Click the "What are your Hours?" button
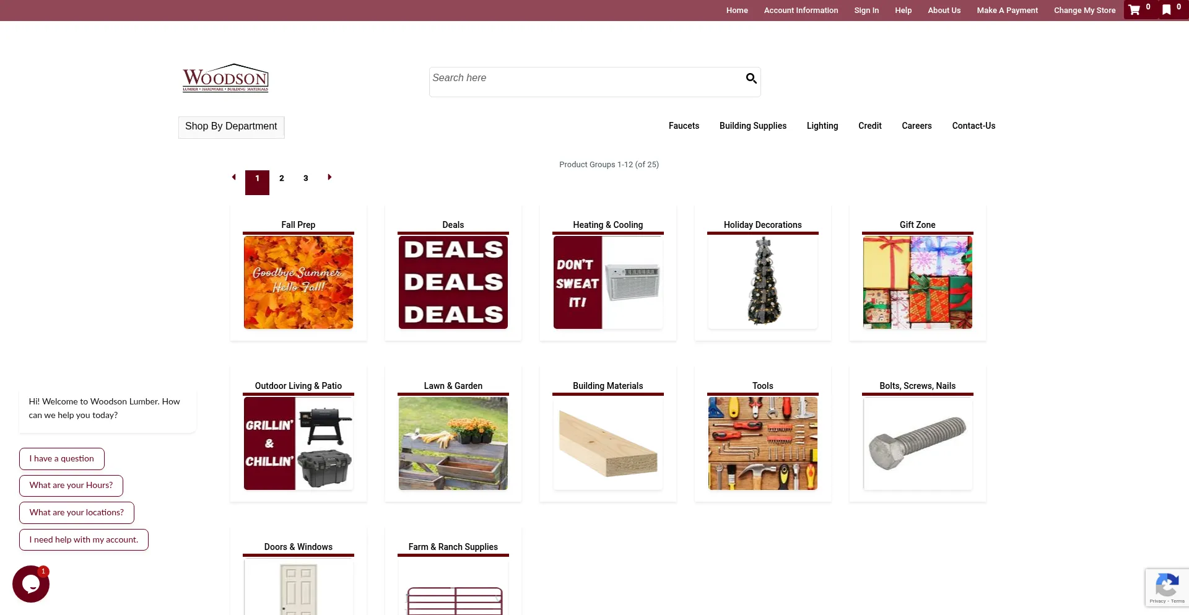 tap(71, 486)
